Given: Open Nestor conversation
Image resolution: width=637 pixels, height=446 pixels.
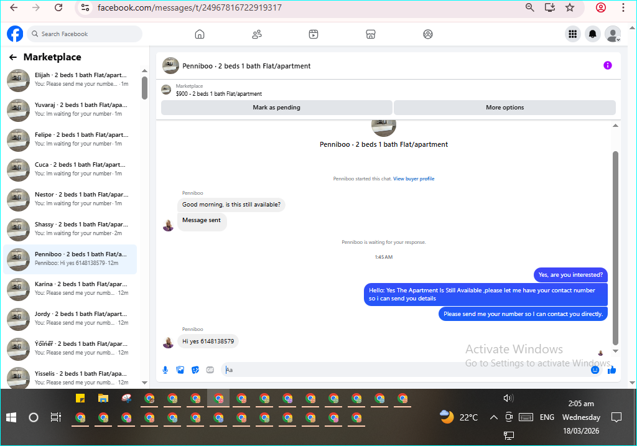Looking at the screenshot, I should (x=70, y=200).
